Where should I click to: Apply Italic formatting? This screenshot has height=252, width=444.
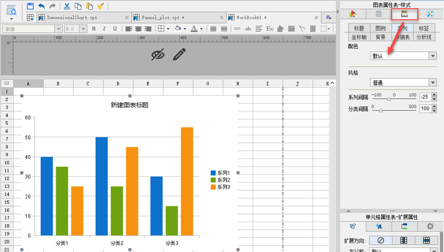coord(104,28)
